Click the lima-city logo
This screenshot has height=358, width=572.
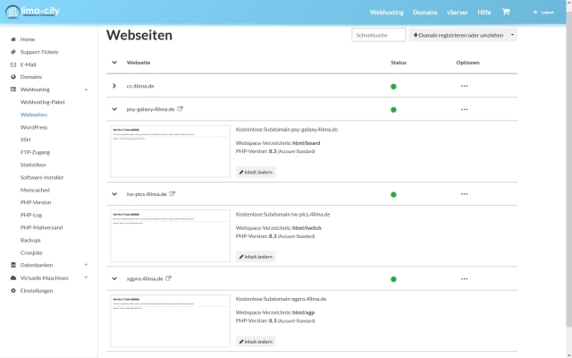point(32,12)
